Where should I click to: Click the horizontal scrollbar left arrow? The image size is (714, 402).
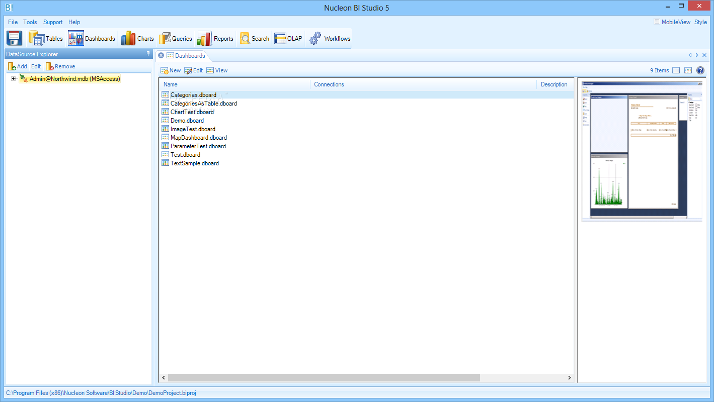(x=164, y=378)
